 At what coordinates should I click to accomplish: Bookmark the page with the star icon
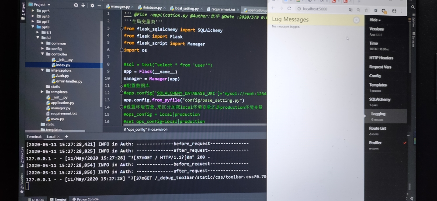366,10
